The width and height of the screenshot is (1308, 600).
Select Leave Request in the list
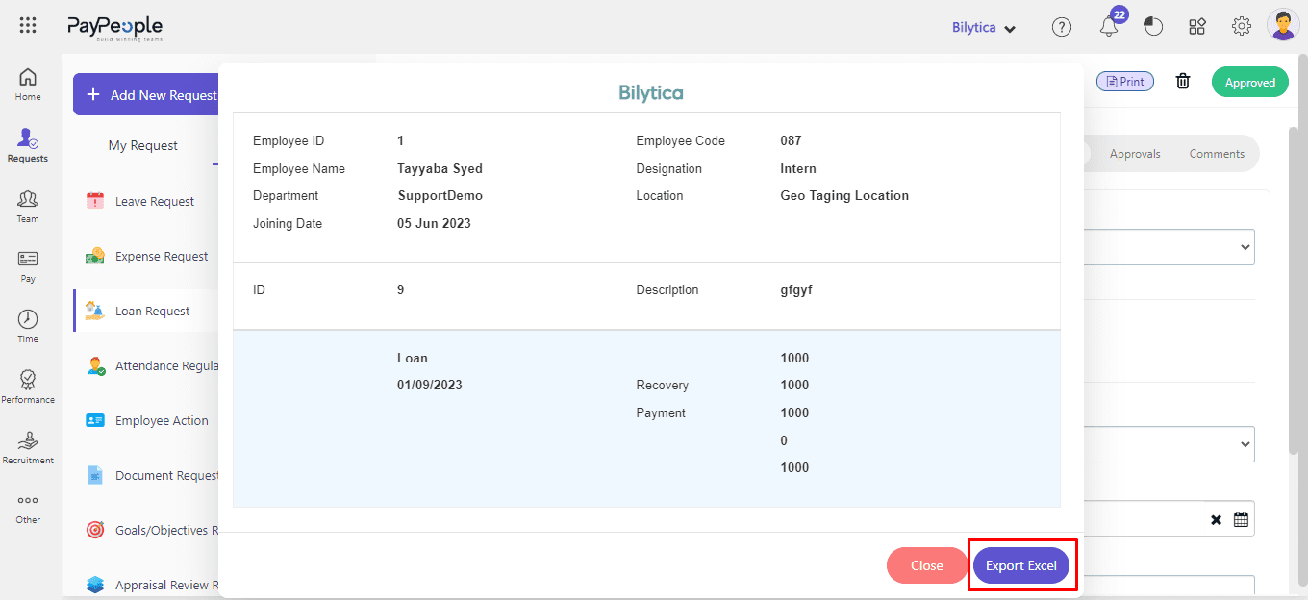(154, 202)
